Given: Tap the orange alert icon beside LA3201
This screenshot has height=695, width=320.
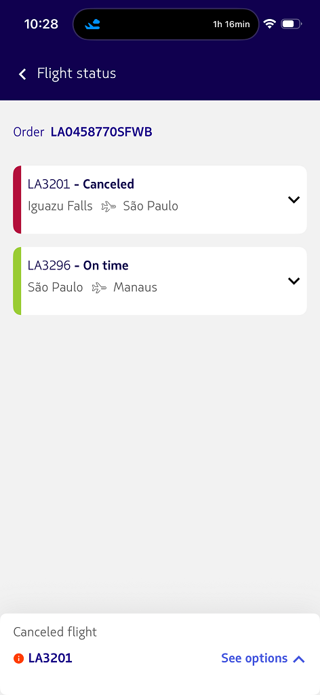Looking at the screenshot, I should [18, 658].
